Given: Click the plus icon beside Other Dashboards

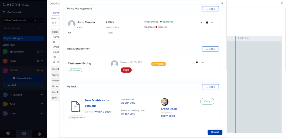Looking at the screenshot, I should point(42,20).
